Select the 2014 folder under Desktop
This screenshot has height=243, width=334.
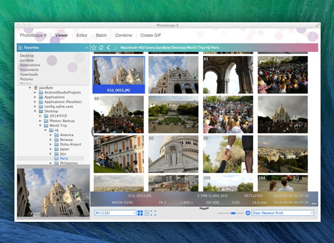(x=58, y=116)
